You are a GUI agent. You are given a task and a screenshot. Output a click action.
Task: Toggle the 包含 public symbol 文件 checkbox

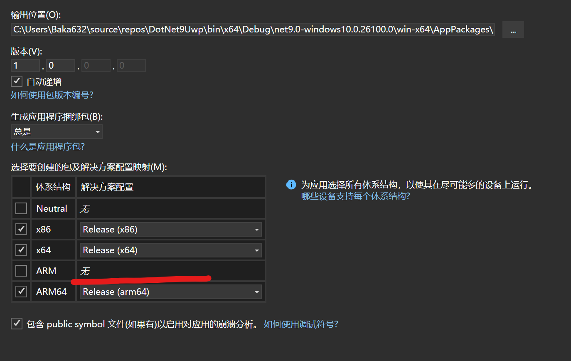(17, 324)
